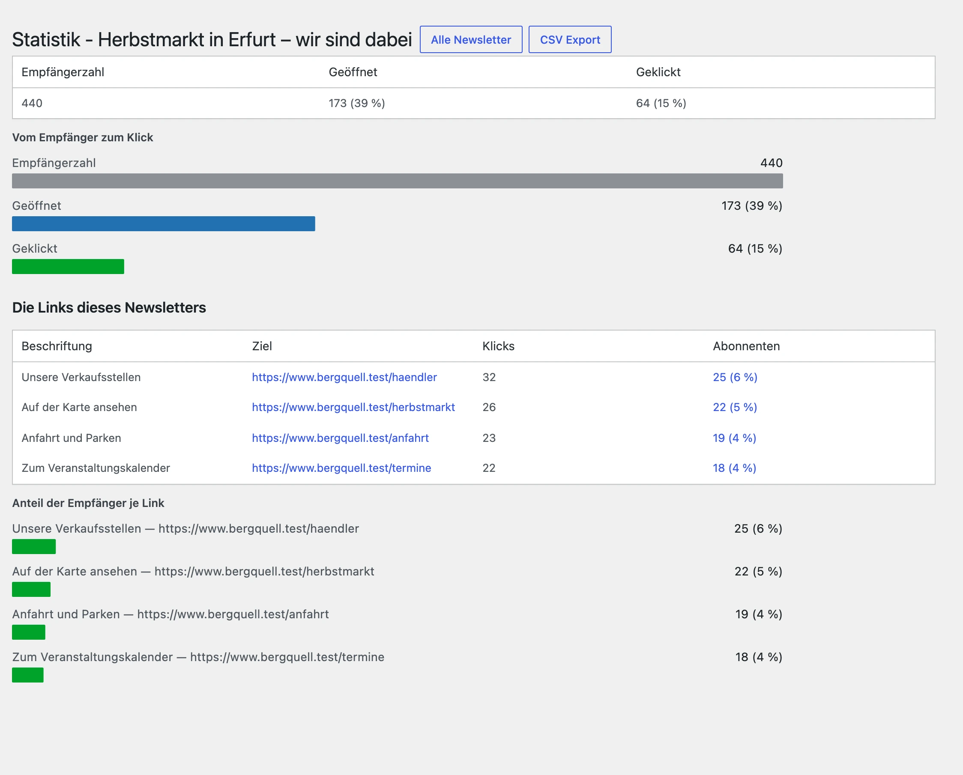963x775 pixels.
Task: Click the green bar for Zum Veranstaltungskalender
Action: pos(28,675)
